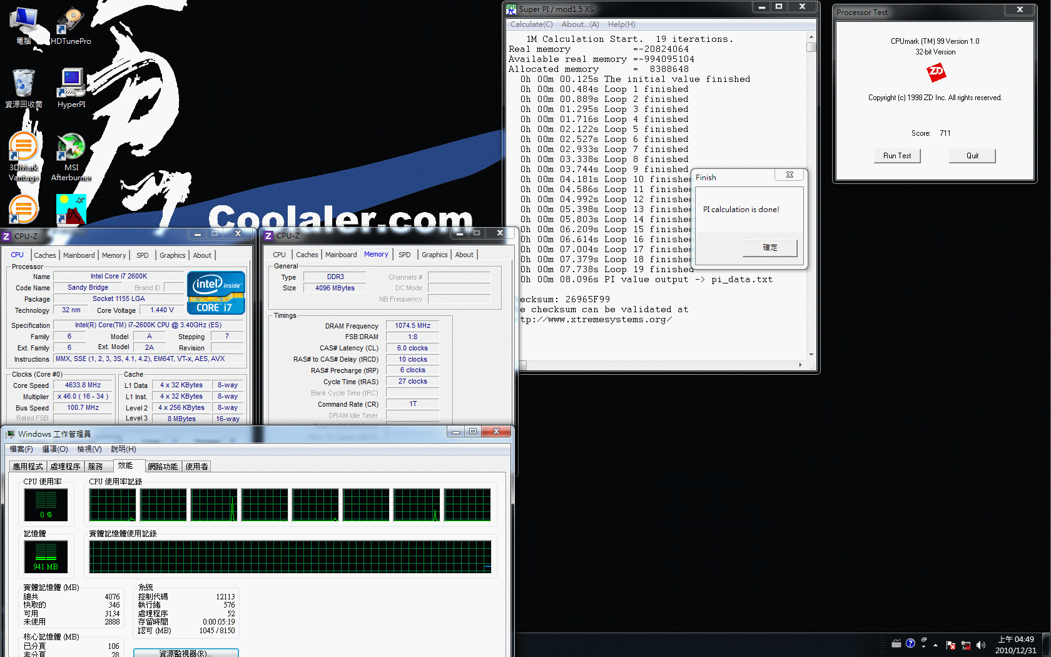1051x657 pixels.
Task: Click the Score value 711 in Processor Test
Action: click(x=945, y=133)
